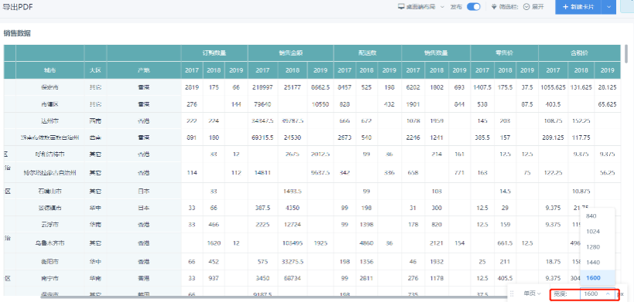Click the cell with value 289.125

(x=553, y=137)
